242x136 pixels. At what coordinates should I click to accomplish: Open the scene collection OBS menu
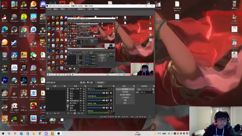(x=81, y=9)
